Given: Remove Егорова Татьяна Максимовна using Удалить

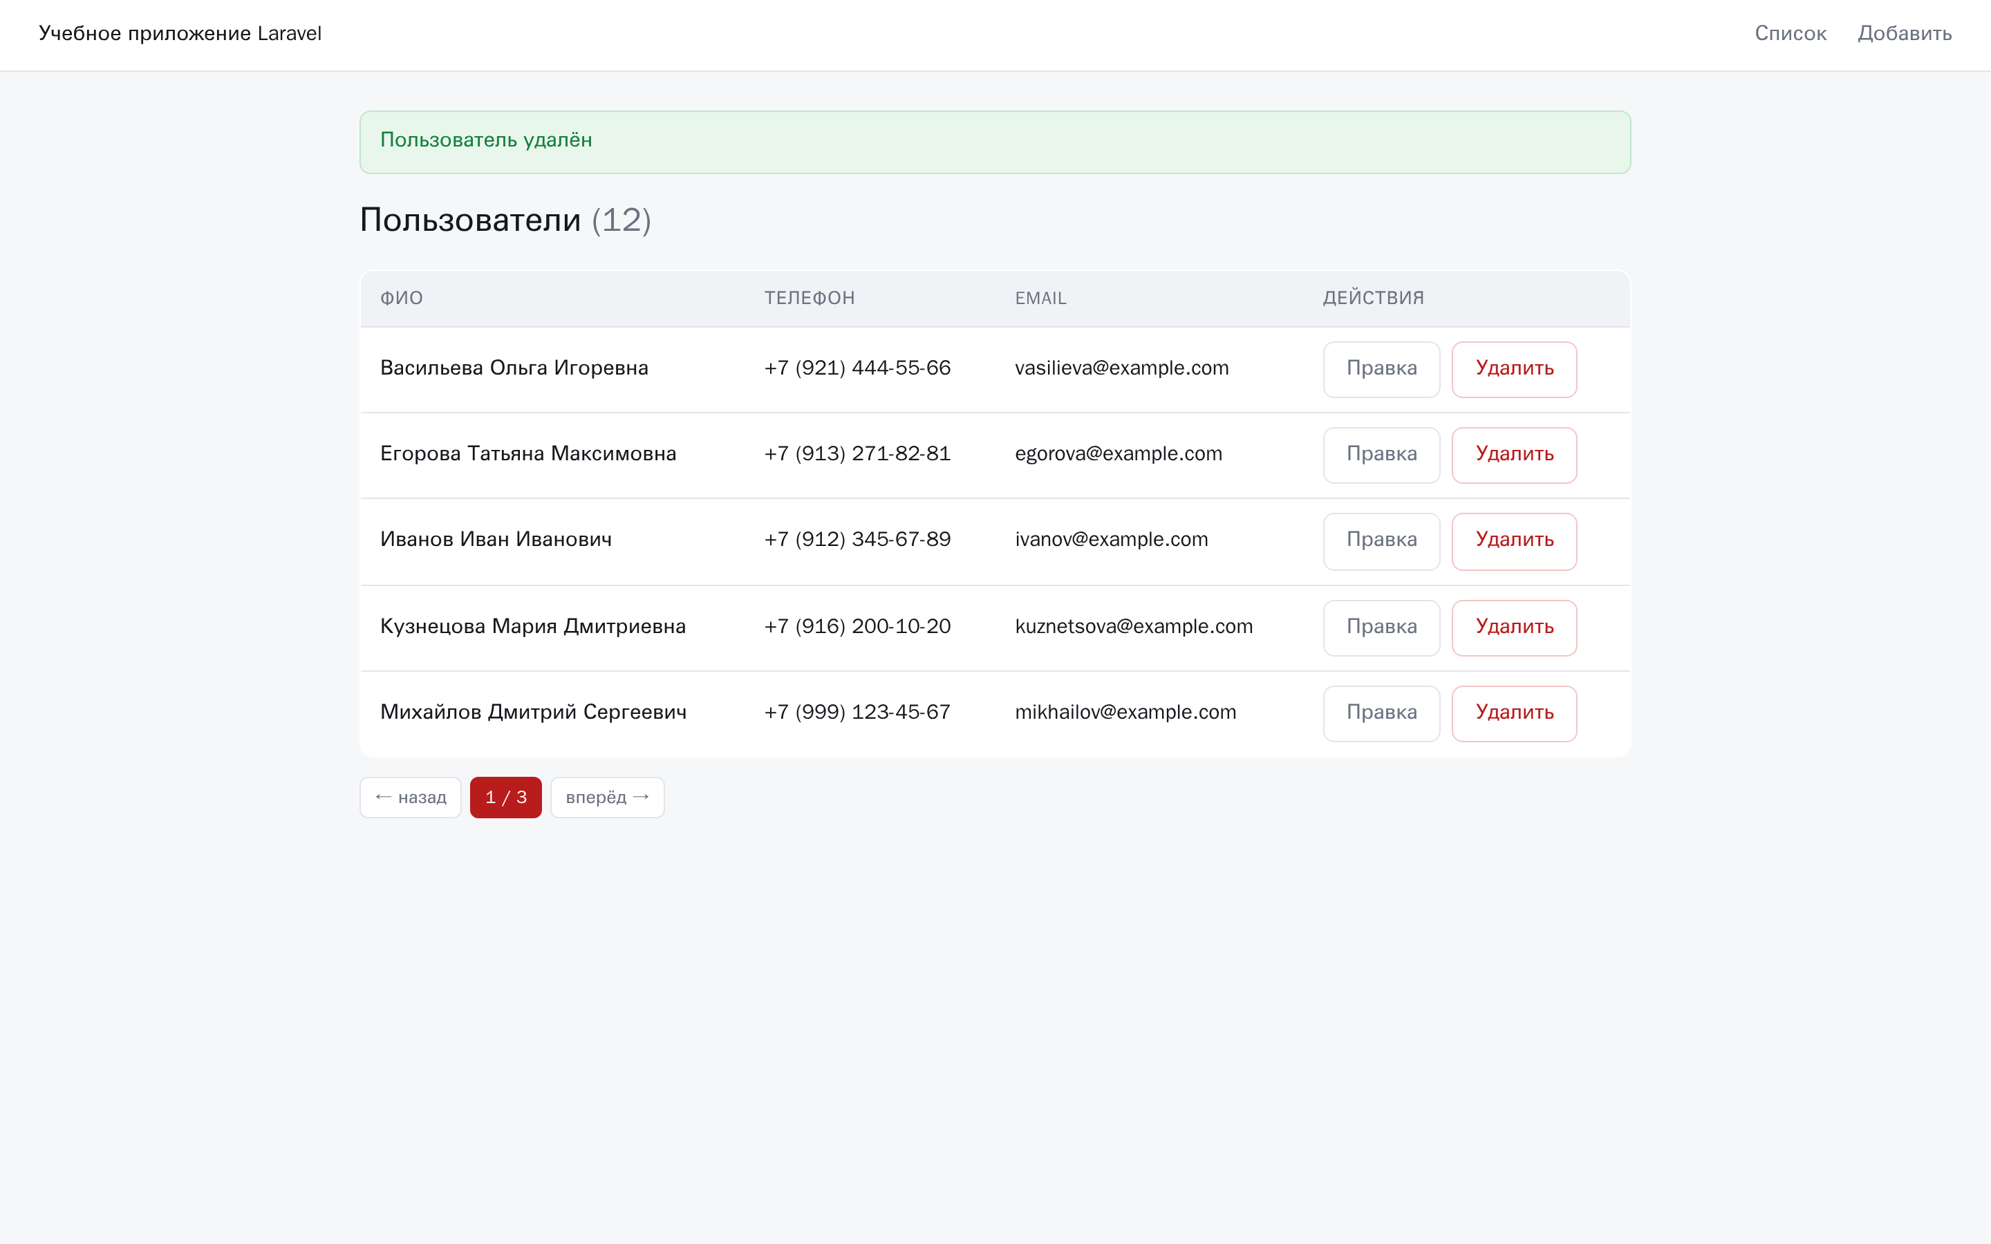Looking at the screenshot, I should 1514,455.
